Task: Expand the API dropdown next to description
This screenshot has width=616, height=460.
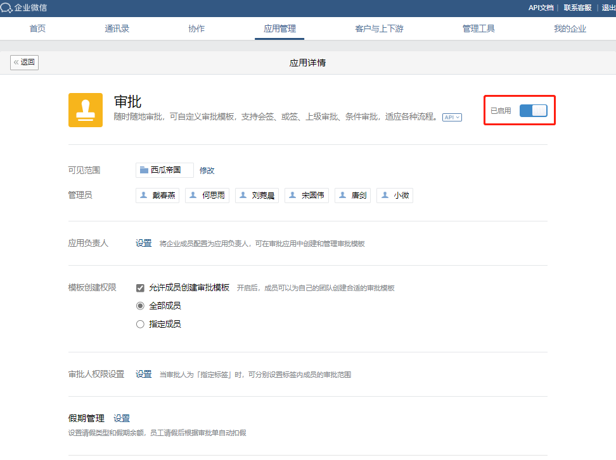Action: 452,117
